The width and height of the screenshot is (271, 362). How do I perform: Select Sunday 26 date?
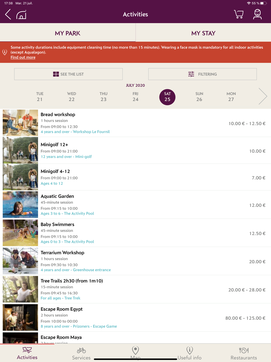pos(199,97)
